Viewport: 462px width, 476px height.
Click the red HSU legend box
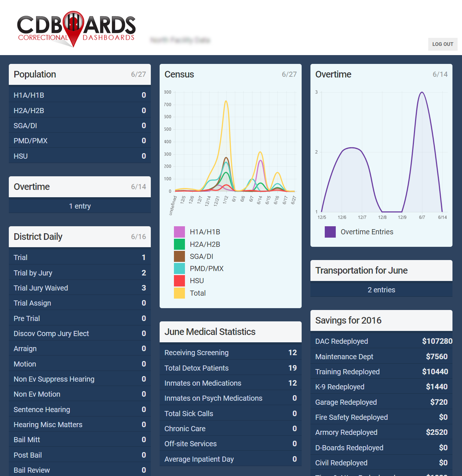click(179, 281)
